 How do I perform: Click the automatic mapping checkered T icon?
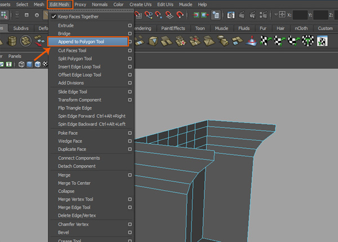click(308, 41)
